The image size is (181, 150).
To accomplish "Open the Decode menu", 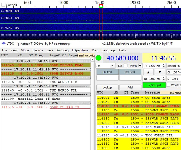I will click(38, 50).
